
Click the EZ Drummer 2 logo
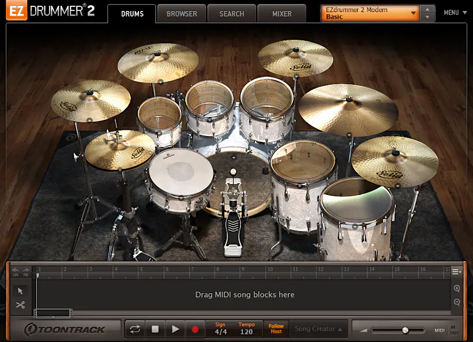(50, 10)
